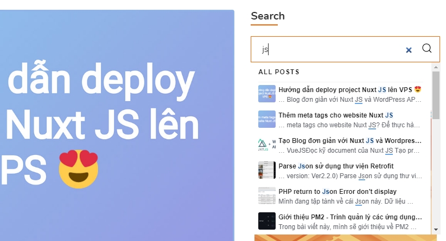Click excerpt "Mình đang tập tành về cái Json này"
The width and height of the screenshot is (446, 241).
[330, 201]
